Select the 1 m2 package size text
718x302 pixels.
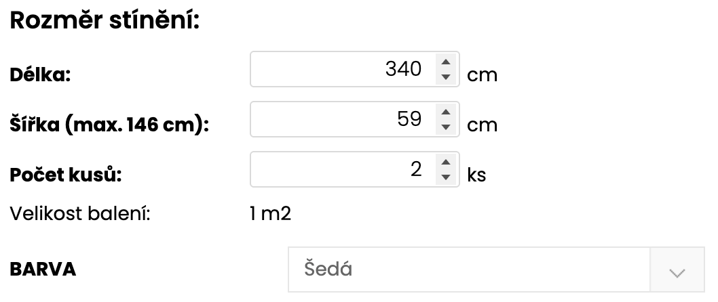(270, 215)
